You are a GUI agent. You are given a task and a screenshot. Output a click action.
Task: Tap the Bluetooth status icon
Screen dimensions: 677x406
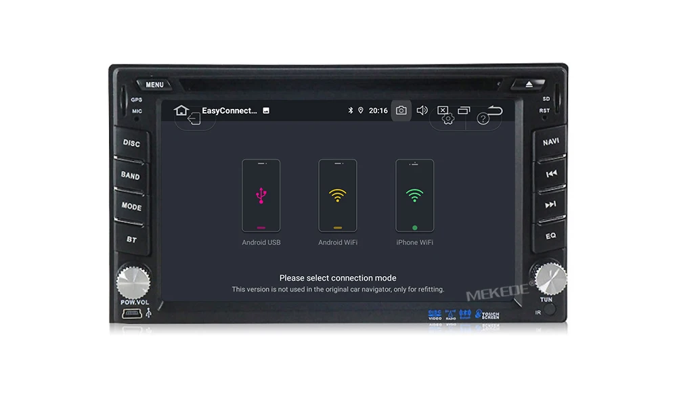pyautogui.click(x=351, y=110)
